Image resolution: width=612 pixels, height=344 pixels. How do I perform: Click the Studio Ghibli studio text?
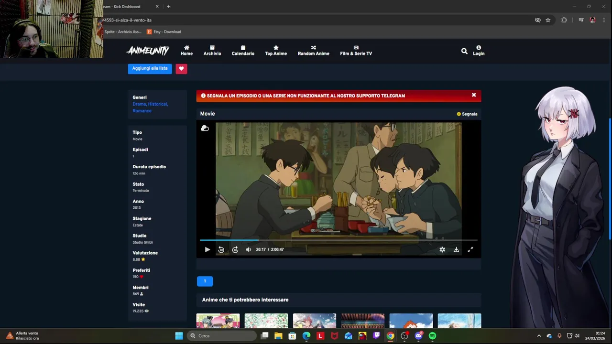142,242
